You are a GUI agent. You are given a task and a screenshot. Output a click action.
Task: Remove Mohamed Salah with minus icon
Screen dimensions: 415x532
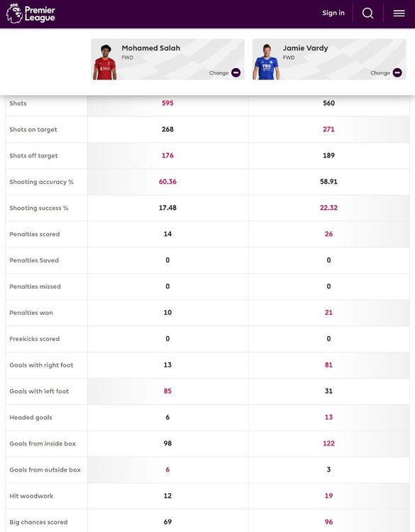coord(236,72)
